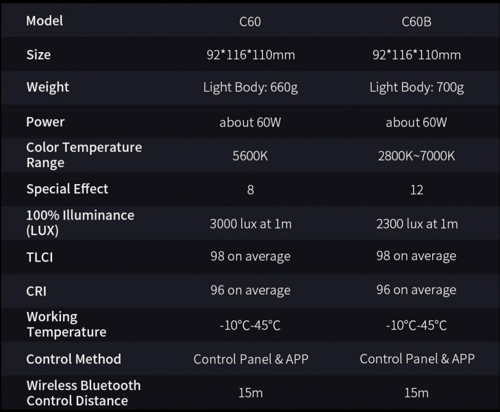This screenshot has width=500, height=412.
Task: Click the 2300 lux at 1m value
Action: (x=417, y=224)
